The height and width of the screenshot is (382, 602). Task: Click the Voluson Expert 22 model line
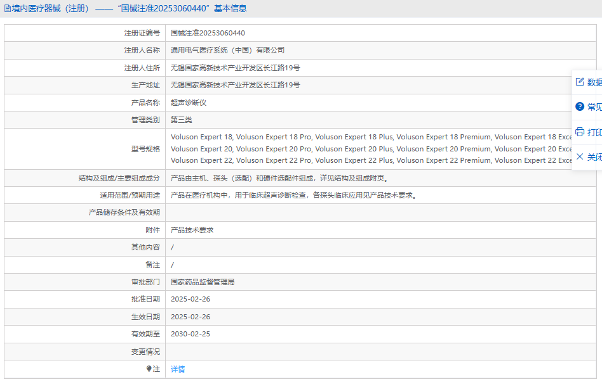tap(371, 160)
